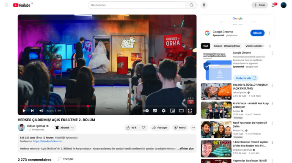Click Visitez le site button
The width and height of the screenshot is (292, 163).
[x=245, y=78]
